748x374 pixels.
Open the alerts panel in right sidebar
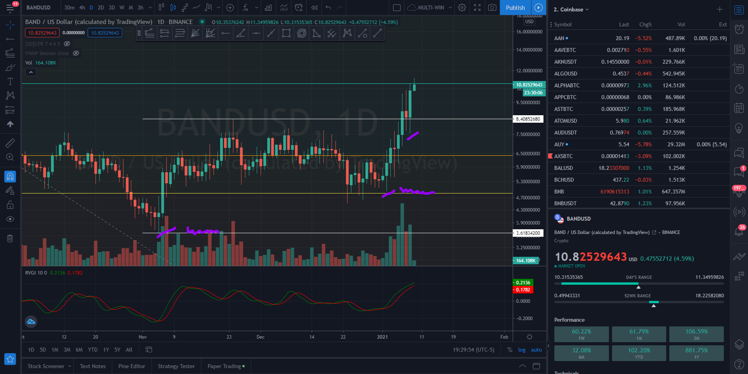click(x=739, y=29)
